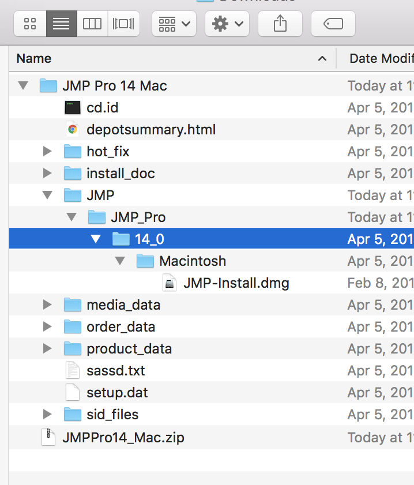This screenshot has height=485, width=414.
Task: Open the depotsummary.html Chrome file icon
Action: click(x=73, y=129)
